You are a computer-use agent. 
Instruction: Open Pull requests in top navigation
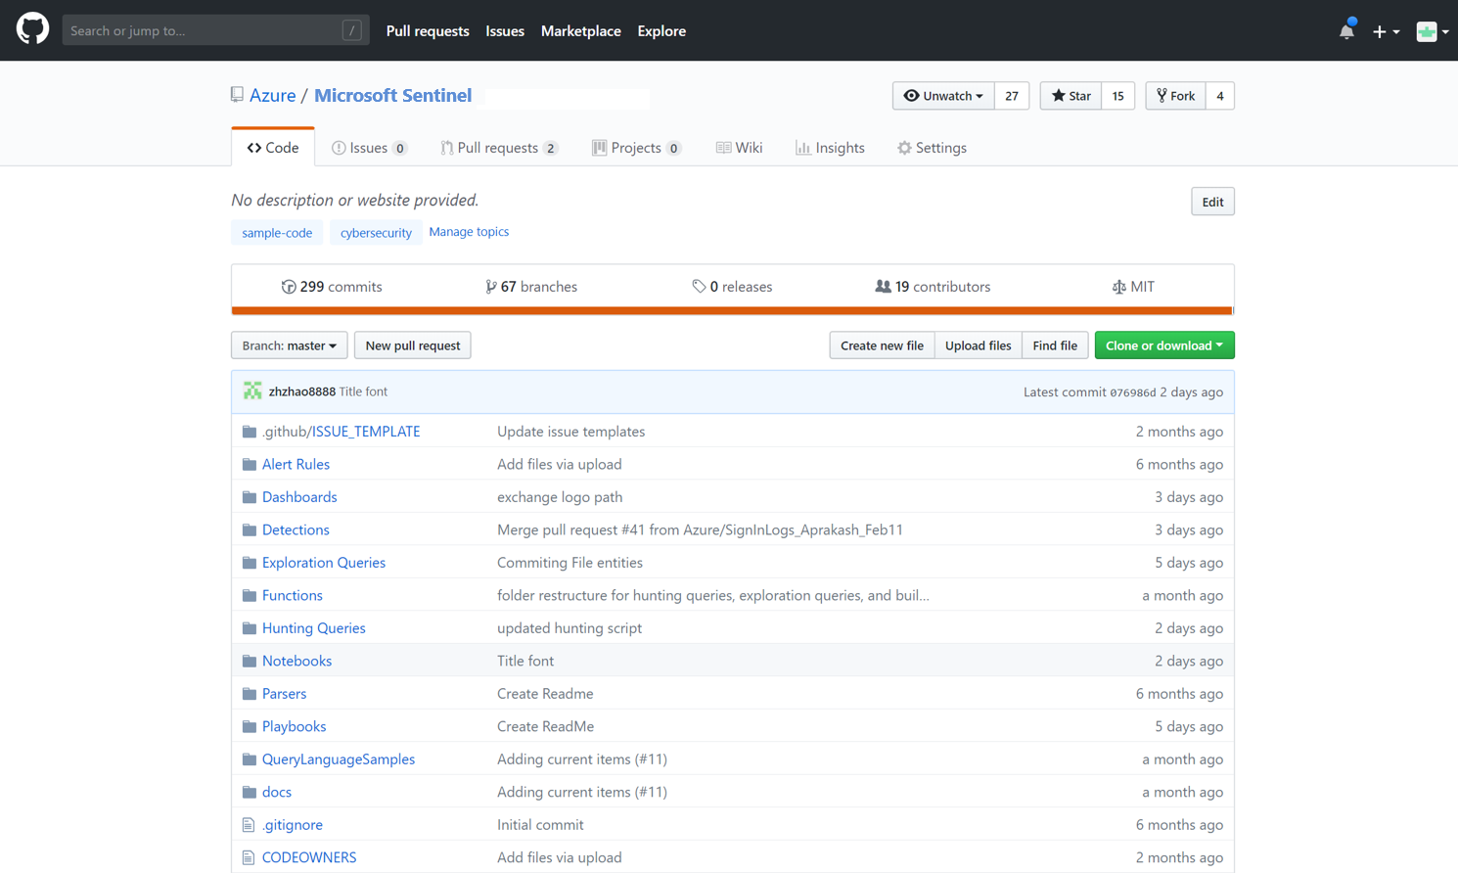pyautogui.click(x=428, y=31)
